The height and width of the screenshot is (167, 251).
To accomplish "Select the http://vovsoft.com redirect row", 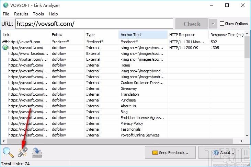I will click(123, 42).
